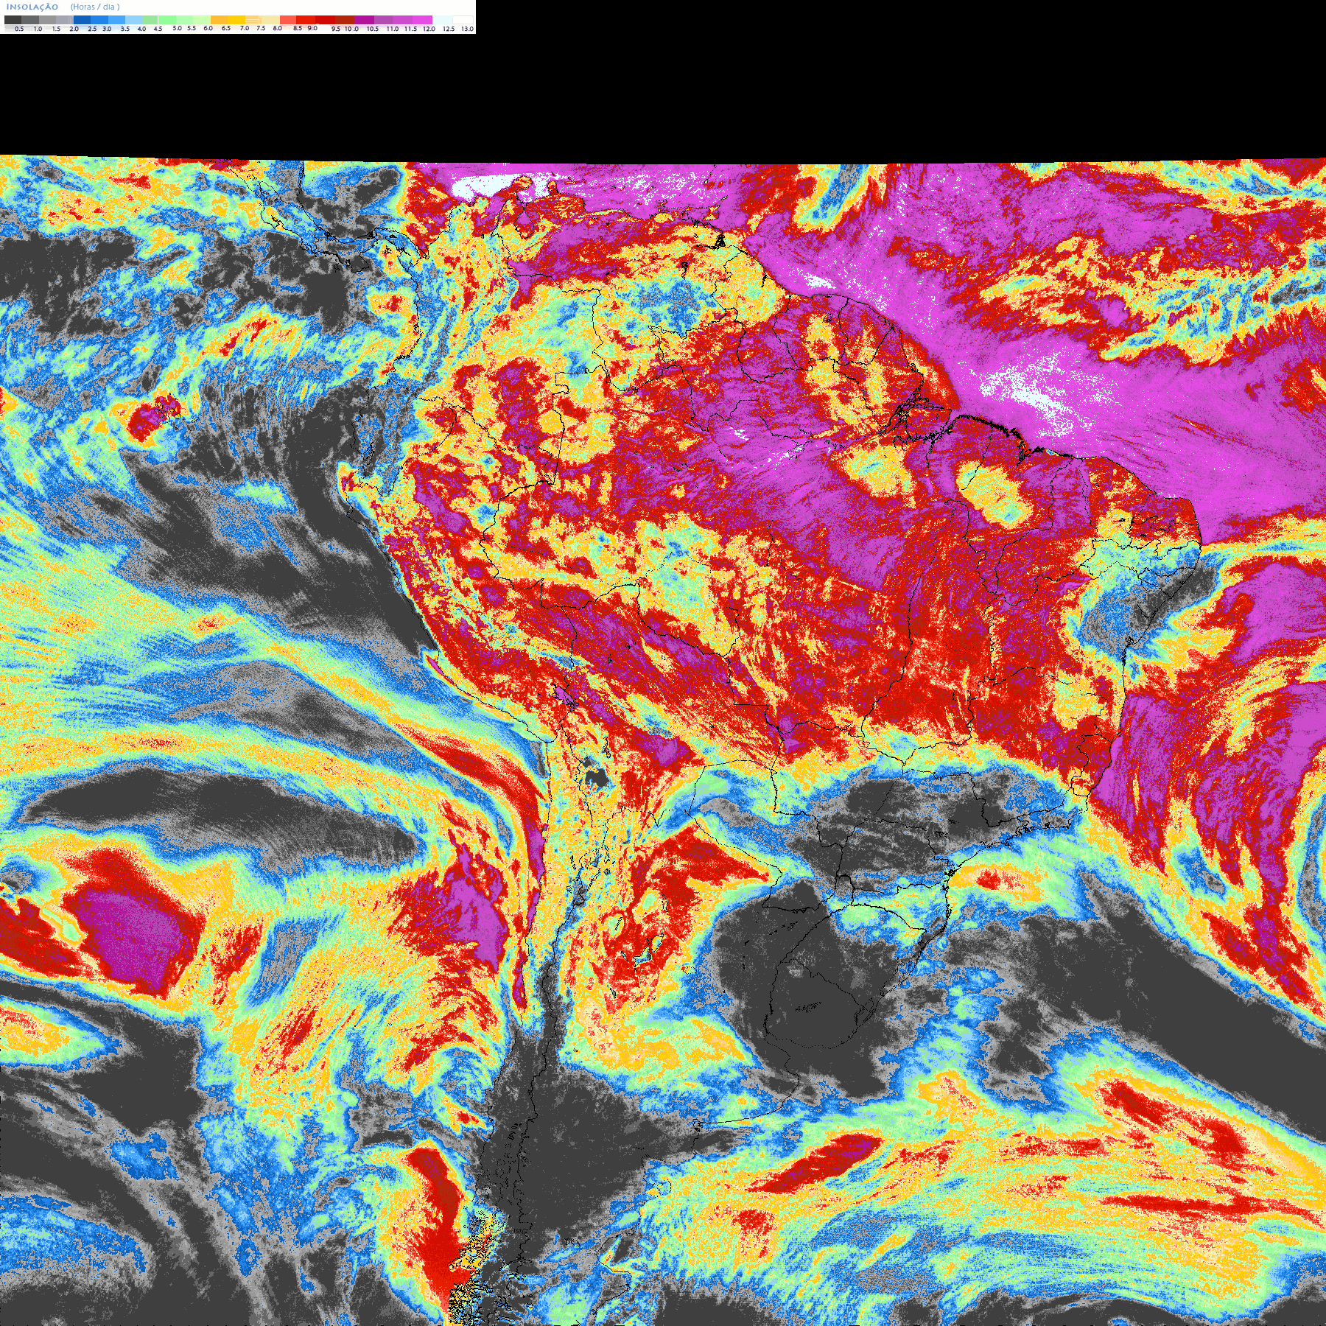The height and width of the screenshot is (1326, 1326).
Task: Click the '2.0' legend value
Action: pyautogui.click(x=74, y=29)
